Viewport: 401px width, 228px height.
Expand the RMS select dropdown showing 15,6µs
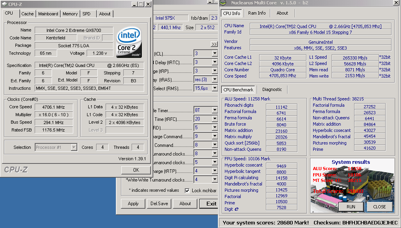point(215,88)
